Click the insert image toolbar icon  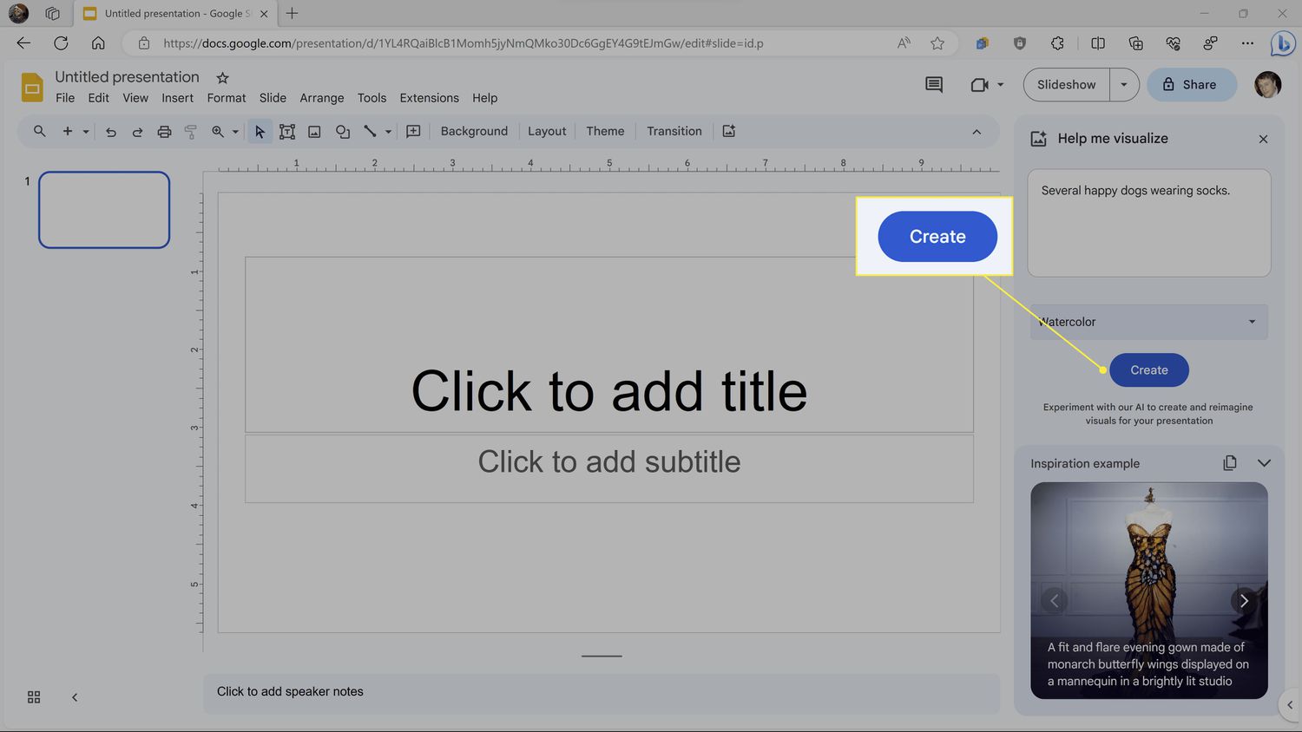pos(314,132)
